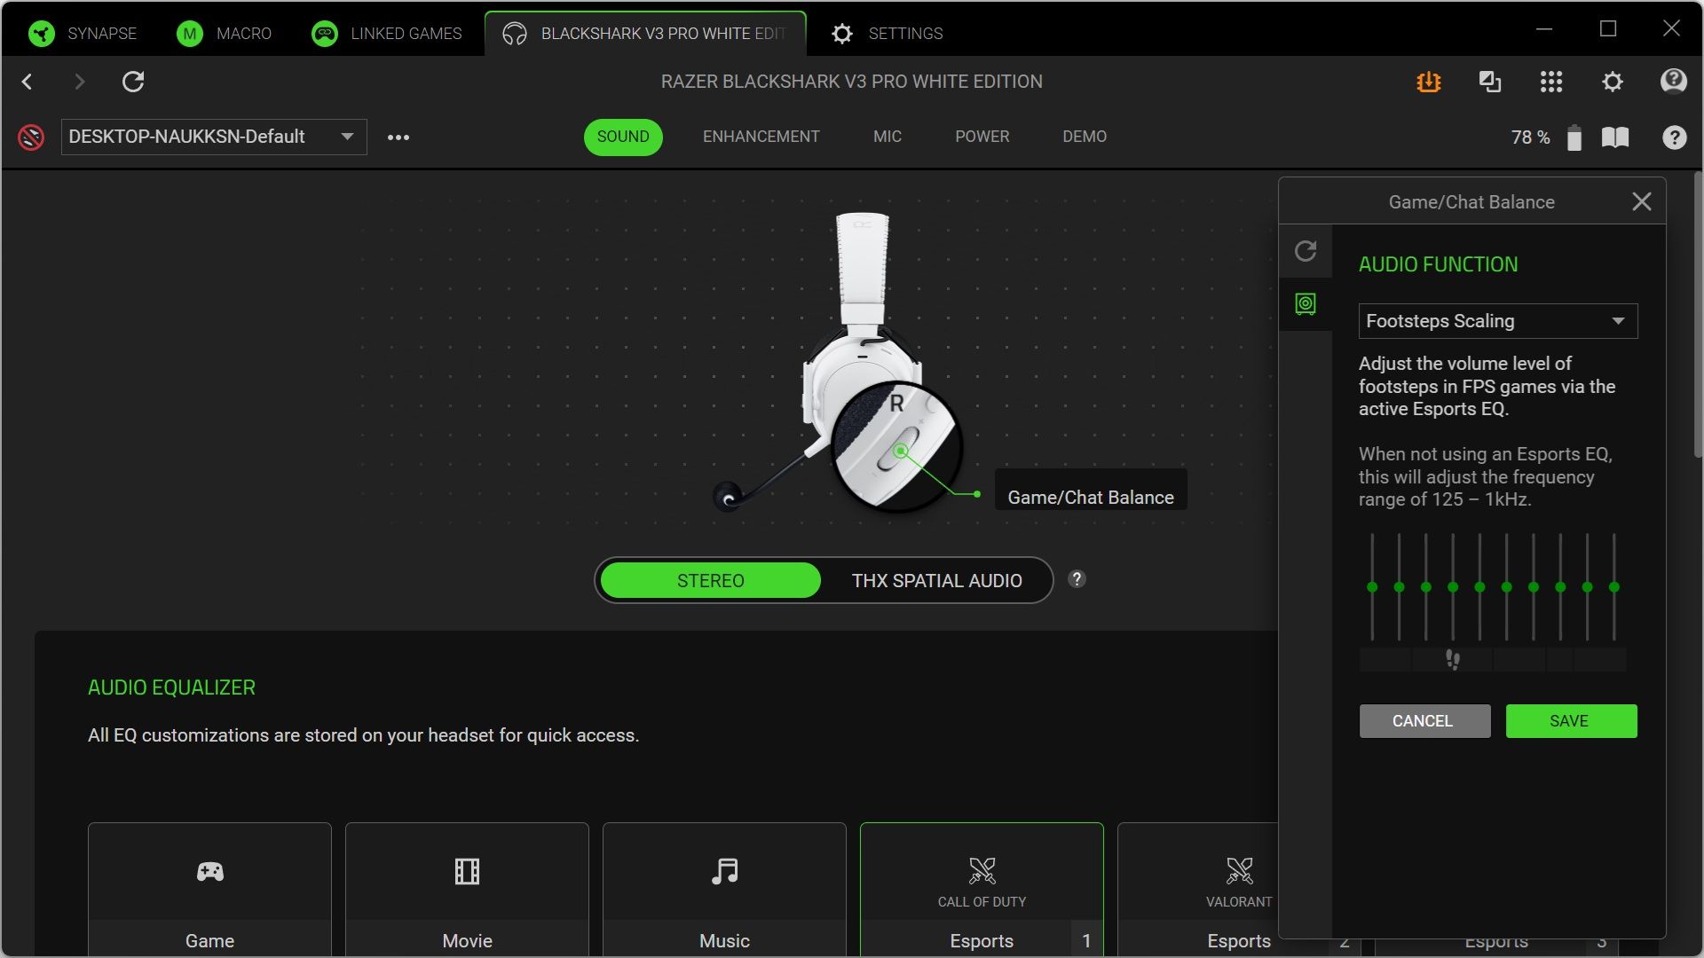The height and width of the screenshot is (958, 1704).
Task: Go to the ENHANCEMENT tab
Action: click(x=761, y=137)
